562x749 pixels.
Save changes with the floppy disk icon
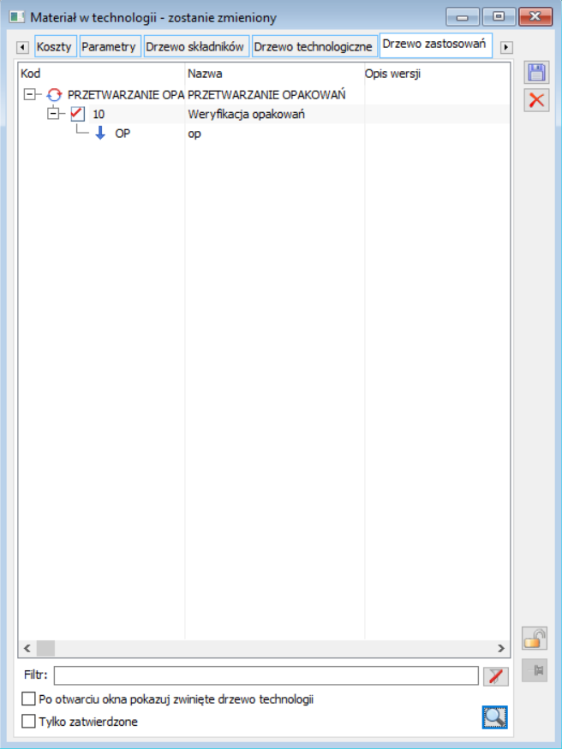(x=536, y=73)
